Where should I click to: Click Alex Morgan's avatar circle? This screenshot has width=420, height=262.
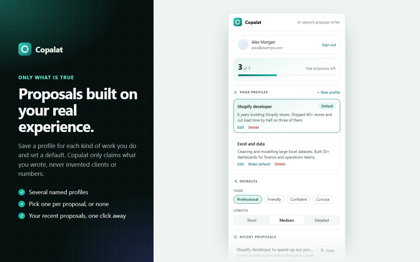[x=243, y=45]
